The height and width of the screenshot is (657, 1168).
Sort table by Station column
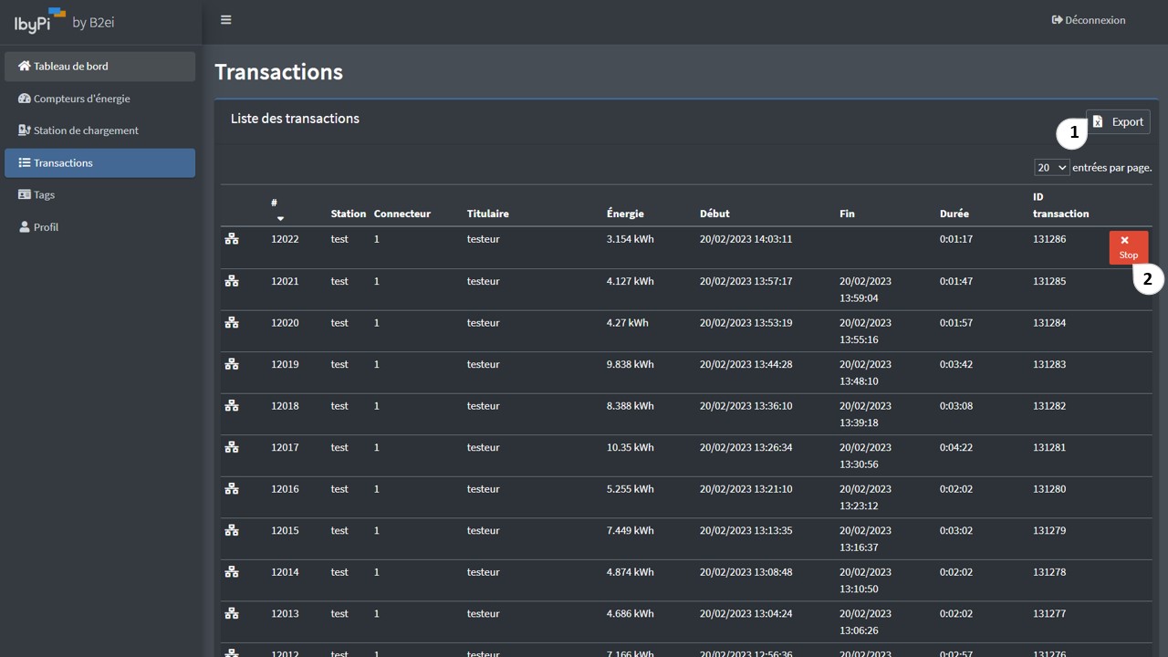coord(349,214)
